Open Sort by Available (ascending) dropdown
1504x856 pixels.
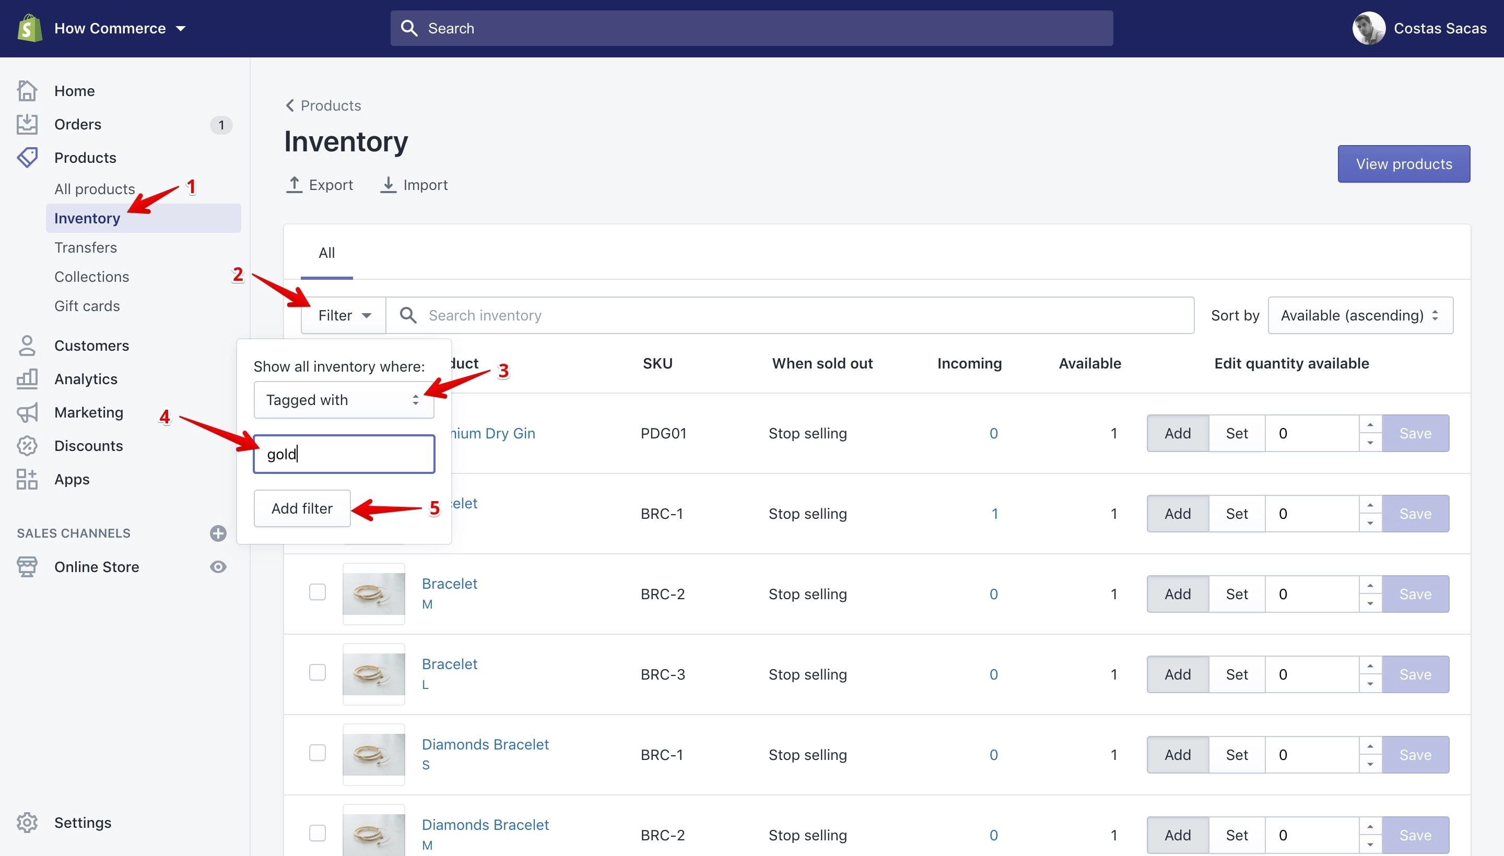1360,315
